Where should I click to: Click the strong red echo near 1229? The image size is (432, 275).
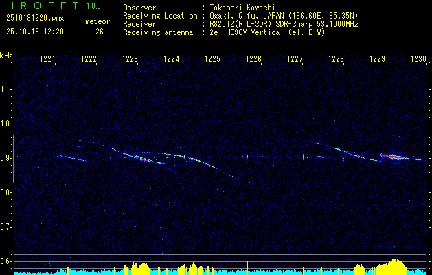(x=393, y=157)
